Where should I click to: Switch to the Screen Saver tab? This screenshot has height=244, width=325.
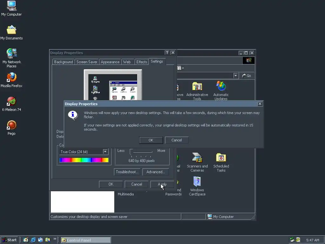pos(87,62)
